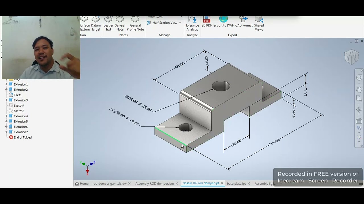Export the model as 3D PDF

coord(207,22)
